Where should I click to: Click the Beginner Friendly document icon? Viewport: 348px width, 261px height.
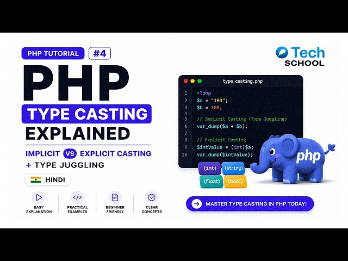[x=115, y=197]
